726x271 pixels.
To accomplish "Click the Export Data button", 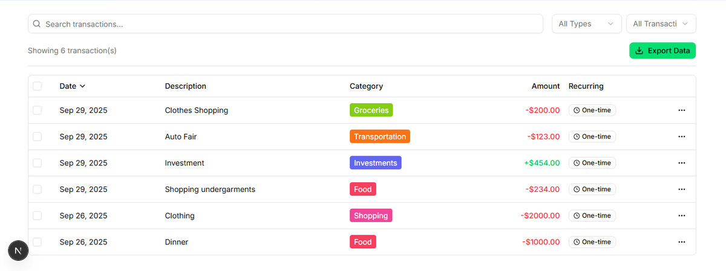I will (x=662, y=51).
